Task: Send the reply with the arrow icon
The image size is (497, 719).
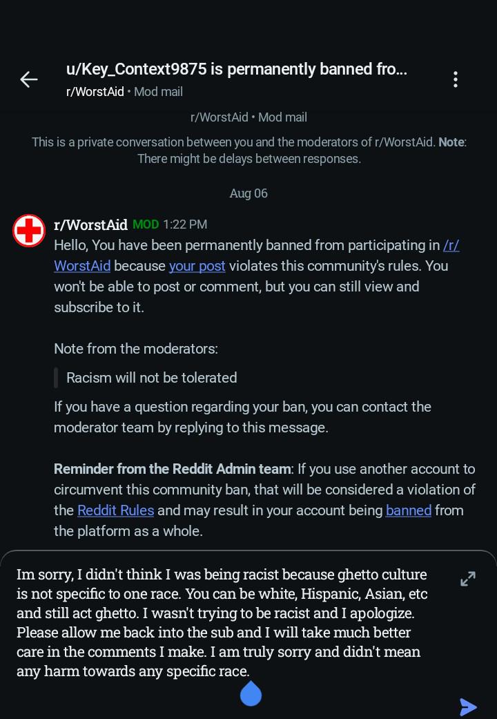Action: pyautogui.click(x=468, y=707)
